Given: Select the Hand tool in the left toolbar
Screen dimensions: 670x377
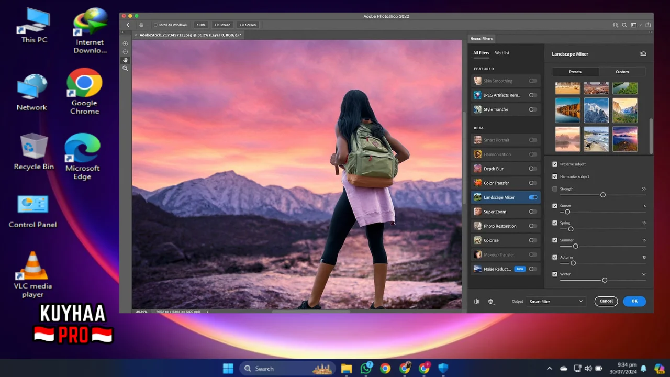Looking at the screenshot, I should (125, 60).
